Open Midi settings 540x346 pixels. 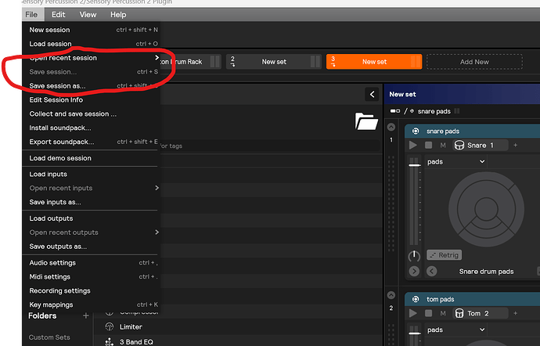[x=92, y=277]
